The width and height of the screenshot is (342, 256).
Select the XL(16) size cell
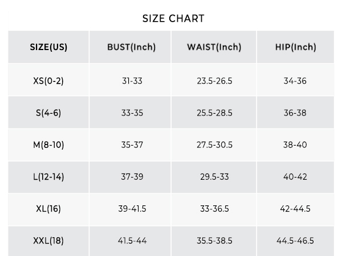(x=48, y=209)
